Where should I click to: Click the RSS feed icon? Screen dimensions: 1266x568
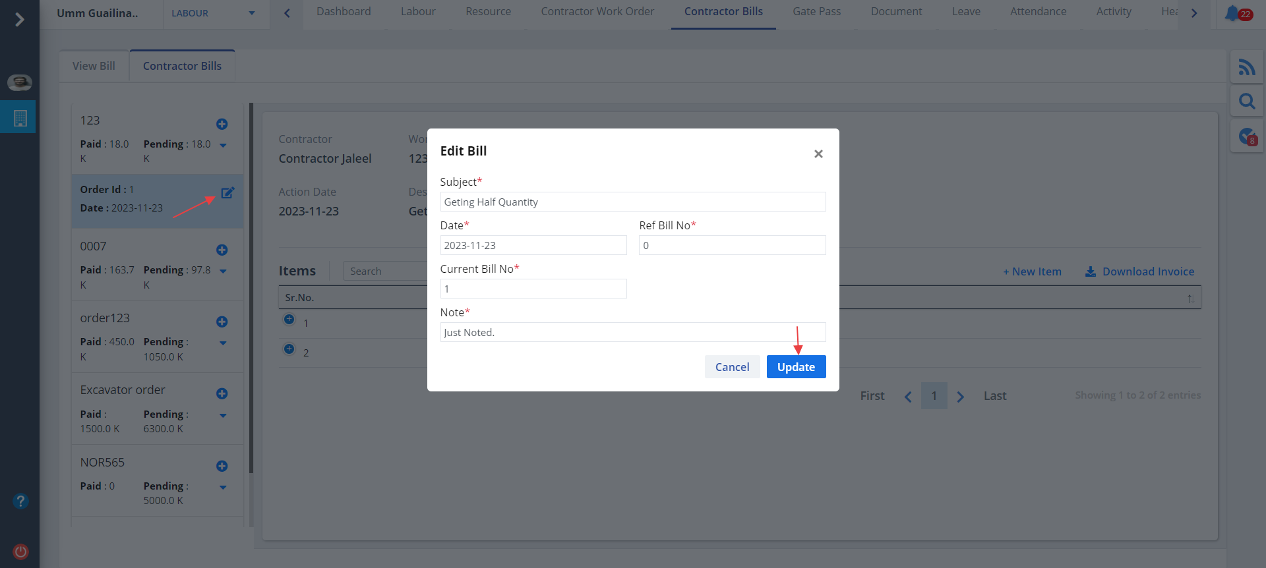coord(1246,67)
